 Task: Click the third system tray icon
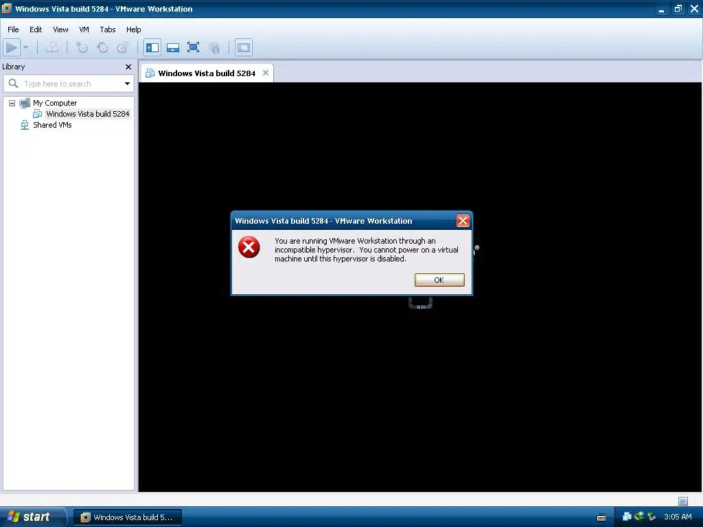[x=652, y=517]
